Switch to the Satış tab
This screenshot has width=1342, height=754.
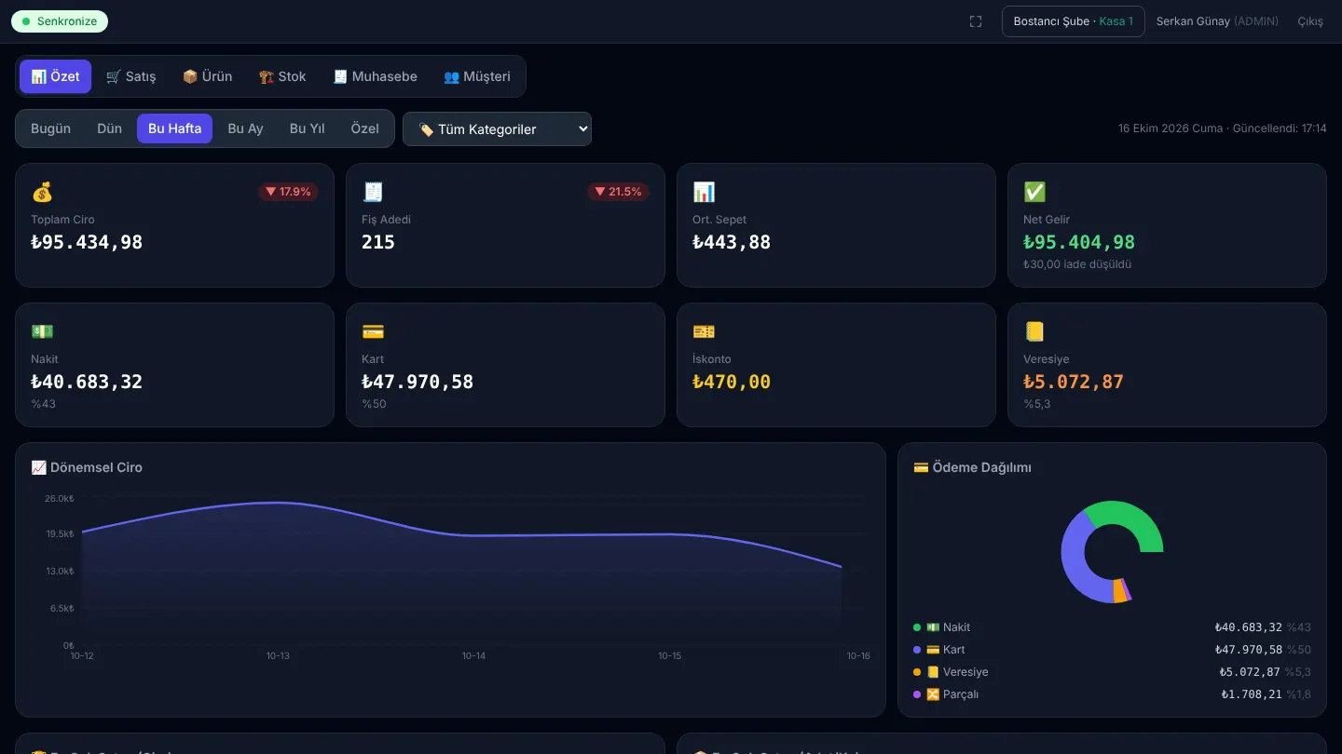point(130,76)
